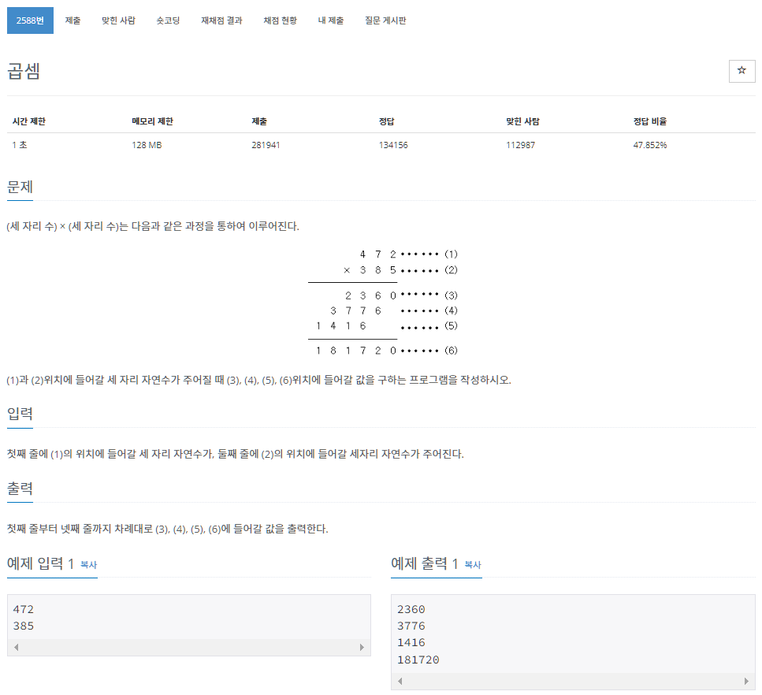Viewport: 762px width, 695px height.
Task: Click the 입력 section heading
Action: pyautogui.click(x=20, y=414)
